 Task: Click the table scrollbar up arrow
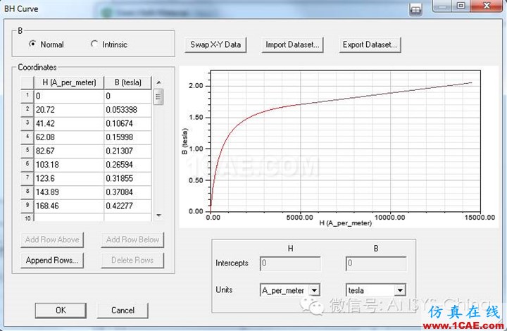pyautogui.click(x=158, y=82)
